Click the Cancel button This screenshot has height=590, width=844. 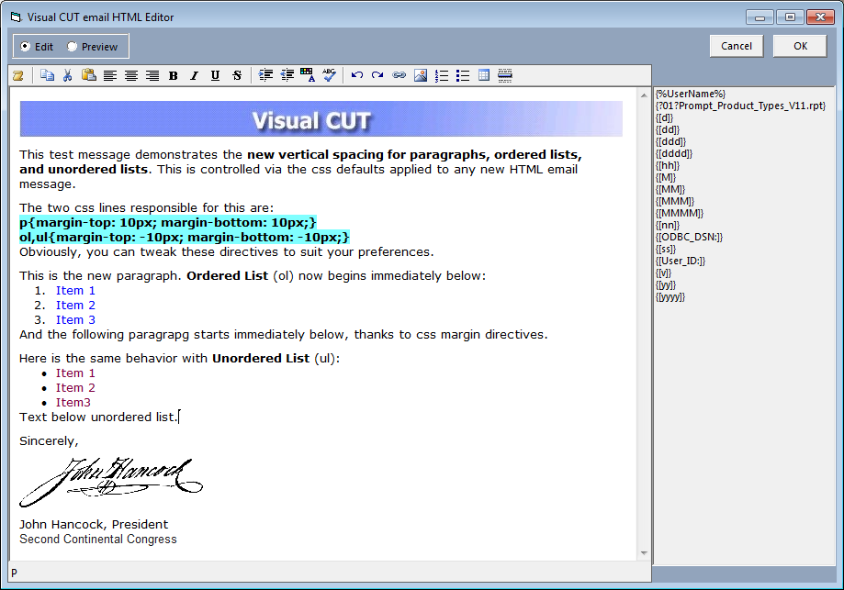click(737, 46)
